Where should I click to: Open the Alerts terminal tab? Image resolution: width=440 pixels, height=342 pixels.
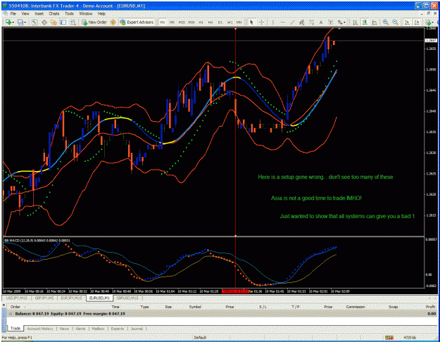pos(80,329)
